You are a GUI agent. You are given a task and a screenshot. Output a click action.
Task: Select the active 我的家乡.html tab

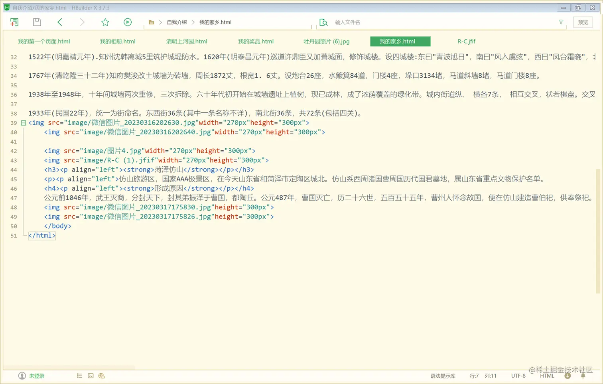click(400, 41)
